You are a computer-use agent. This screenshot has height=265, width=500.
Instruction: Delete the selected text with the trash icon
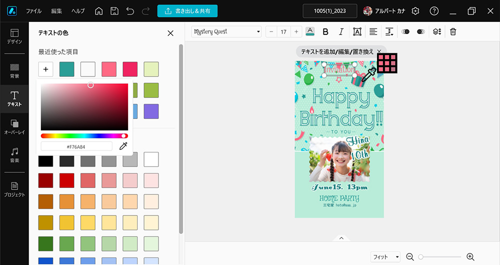(453, 31)
